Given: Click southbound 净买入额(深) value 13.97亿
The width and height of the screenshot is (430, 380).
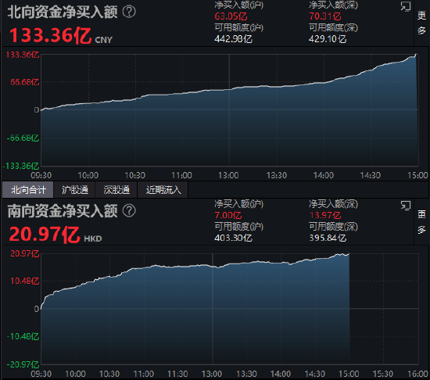Looking at the screenshot, I should pyautogui.click(x=325, y=215).
